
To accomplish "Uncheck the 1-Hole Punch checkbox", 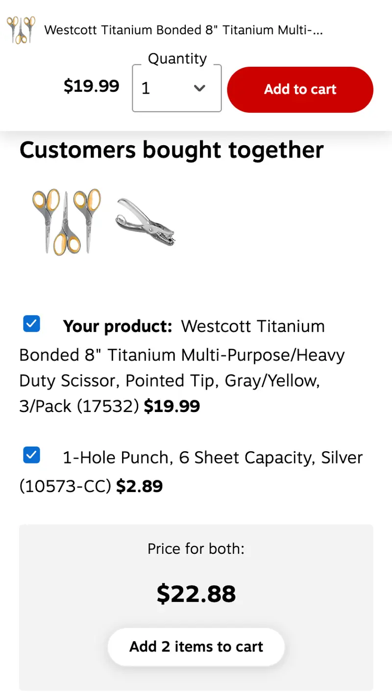I will (x=32, y=455).
